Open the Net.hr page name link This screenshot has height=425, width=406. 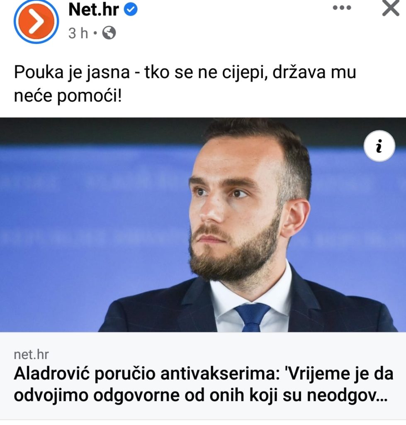click(94, 10)
